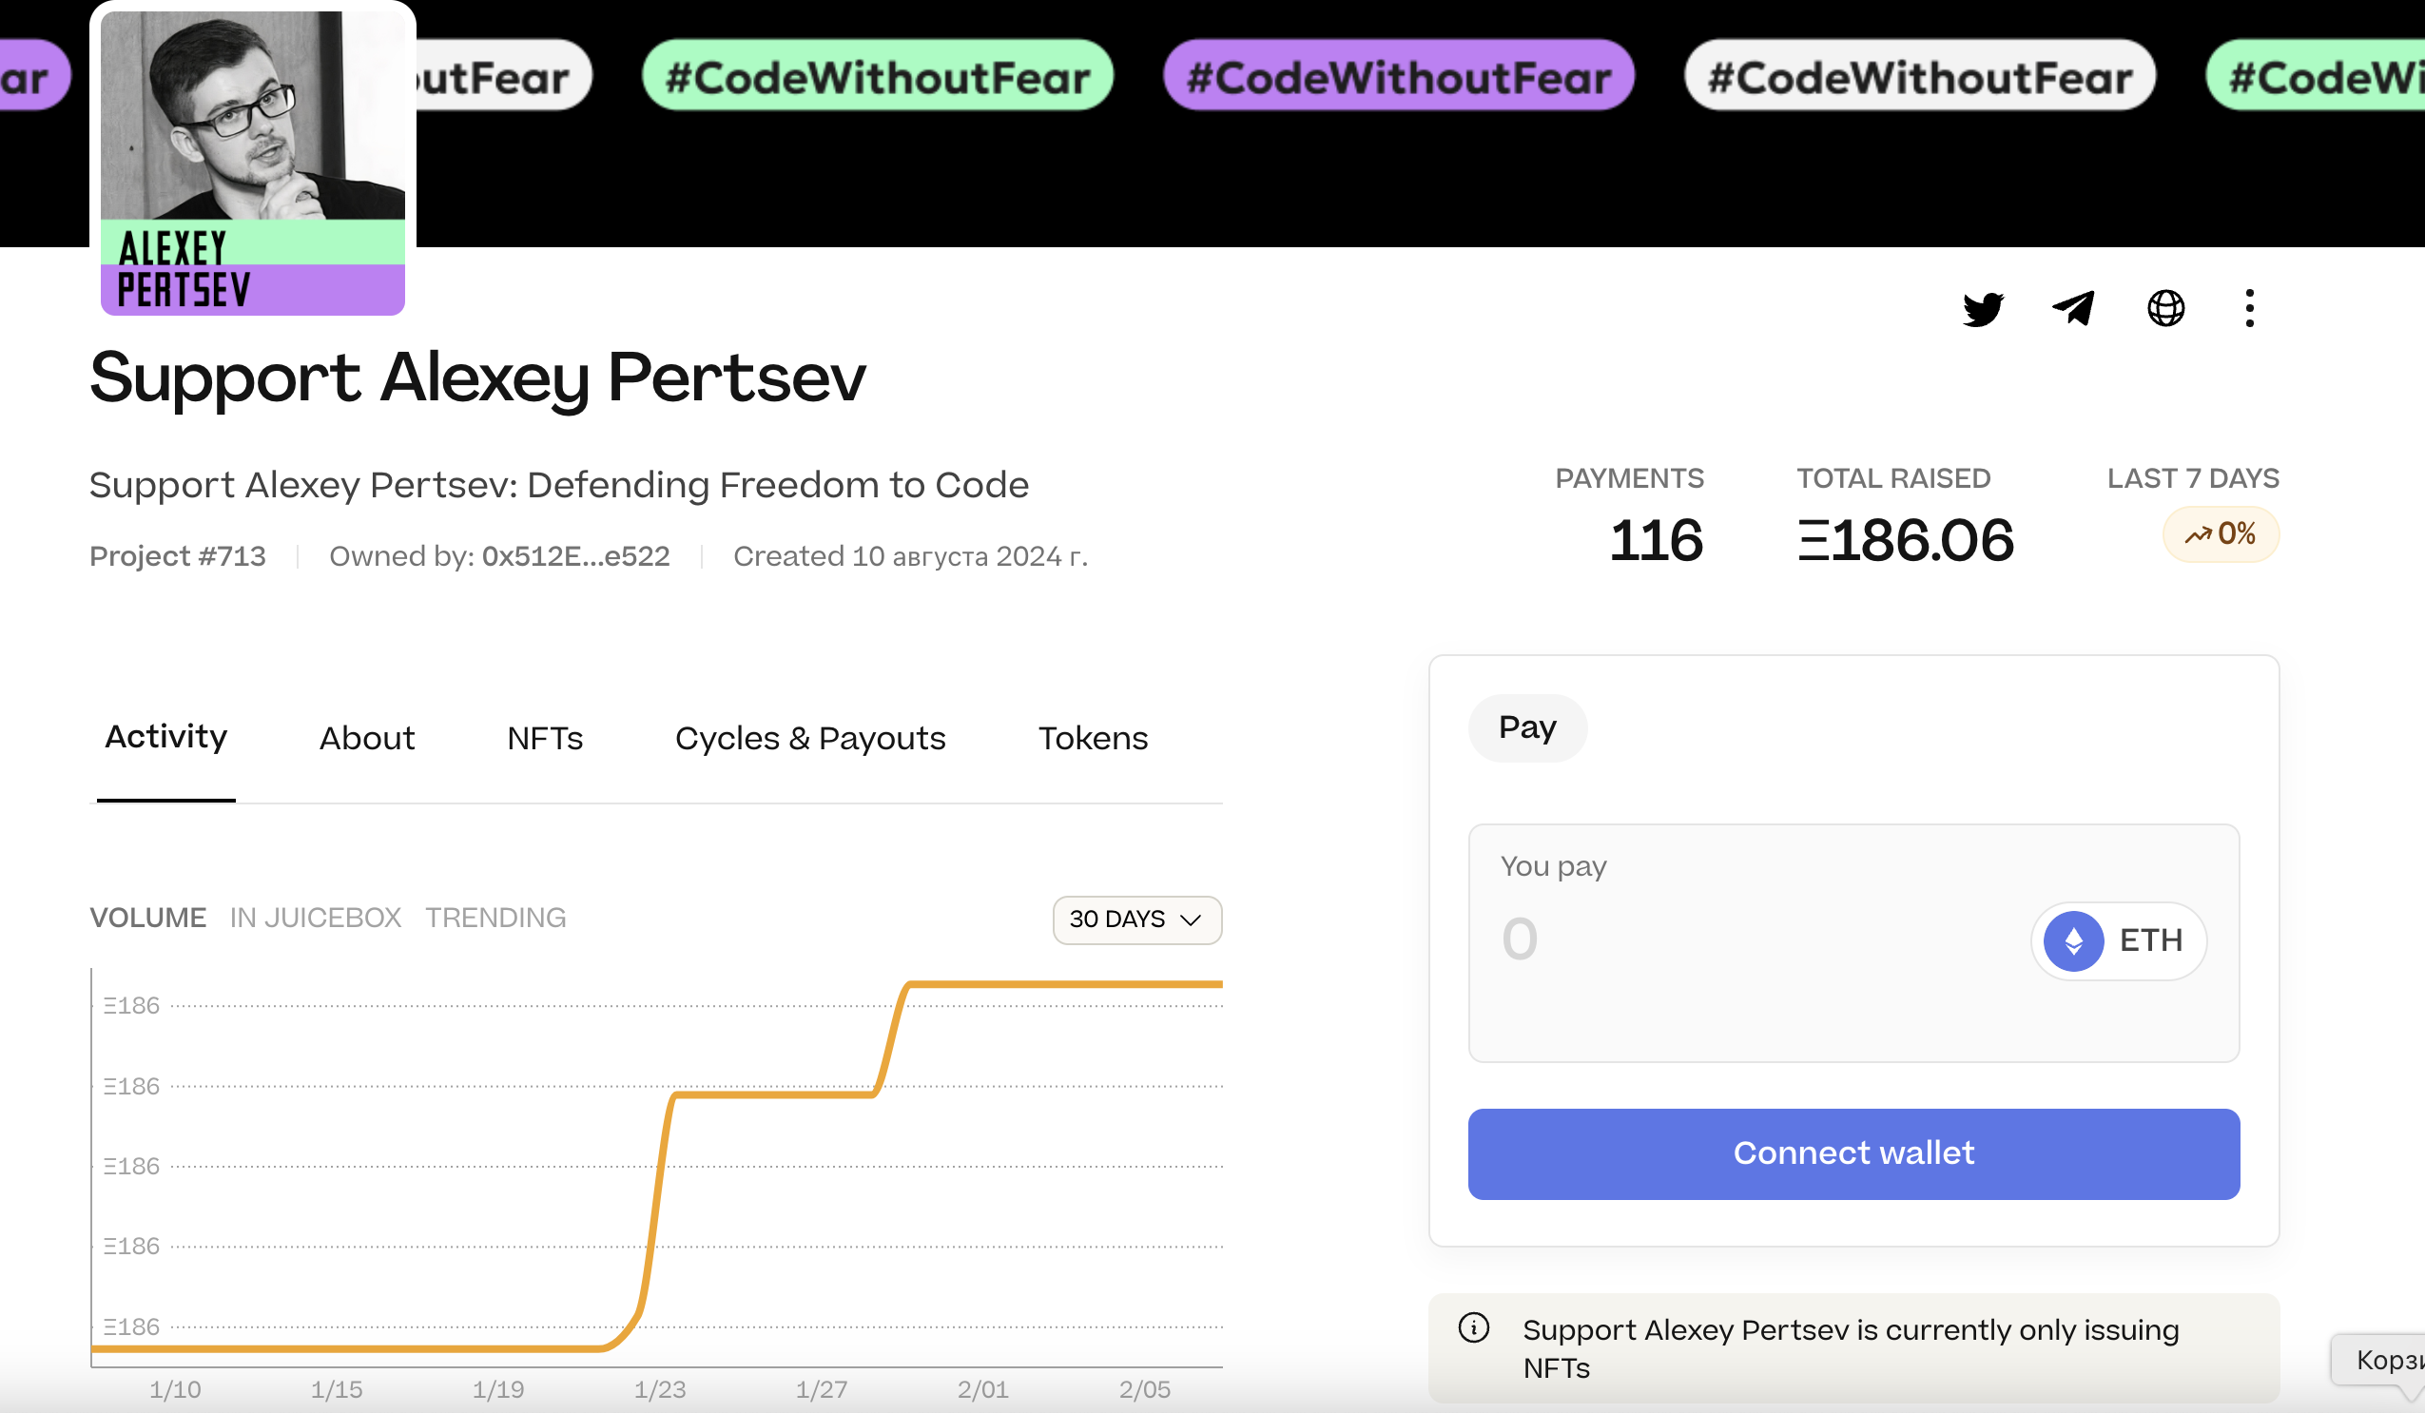Click the Pay pill button

pyautogui.click(x=1527, y=728)
